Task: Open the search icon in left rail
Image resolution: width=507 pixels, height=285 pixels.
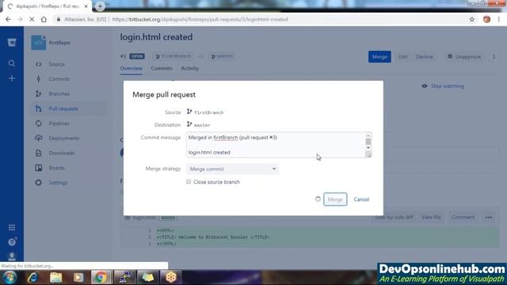Action: point(12,63)
